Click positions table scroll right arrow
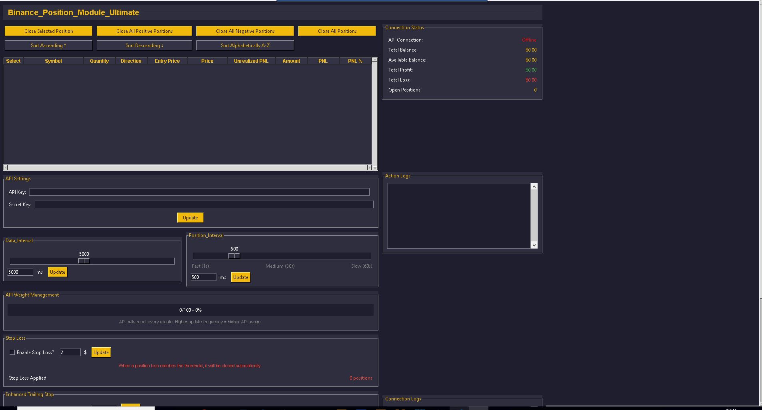 click(369, 167)
